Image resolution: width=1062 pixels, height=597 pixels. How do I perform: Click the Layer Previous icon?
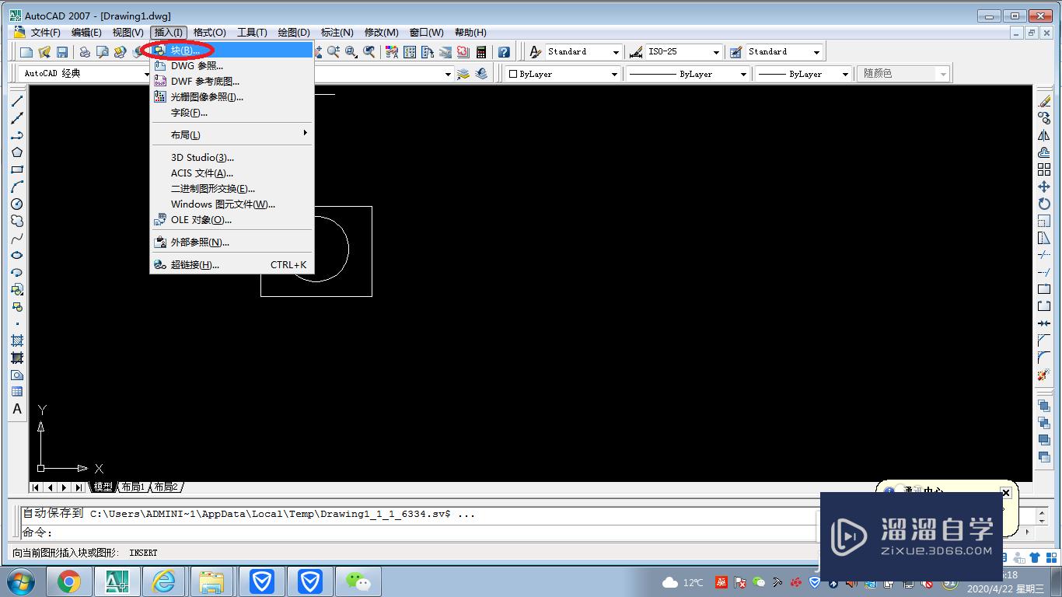coord(481,74)
